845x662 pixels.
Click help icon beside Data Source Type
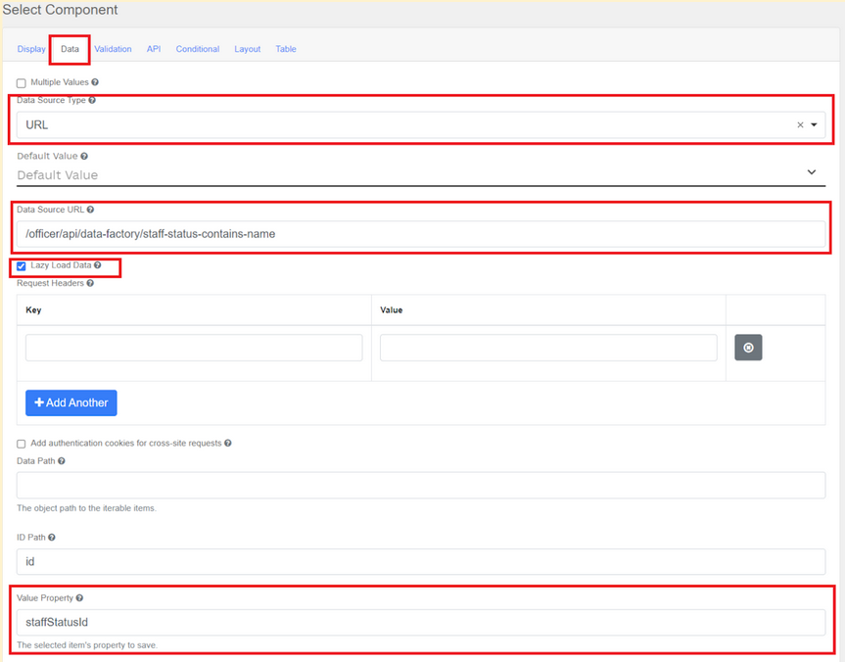click(92, 100)
